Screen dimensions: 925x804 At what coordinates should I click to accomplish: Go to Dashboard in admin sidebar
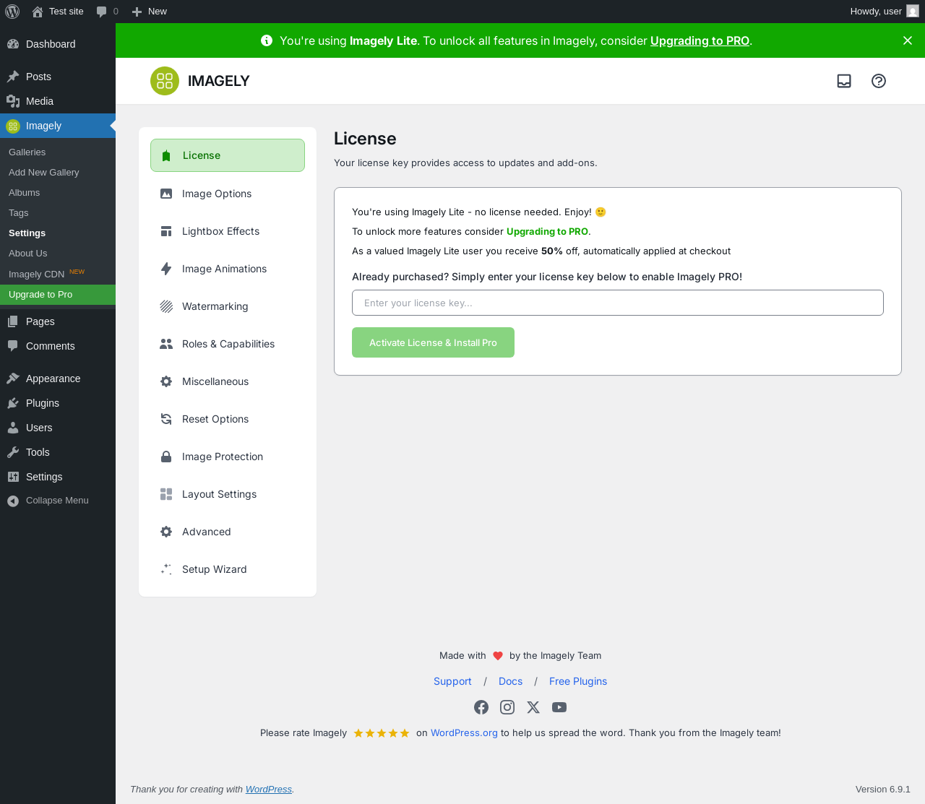(58, 44)
